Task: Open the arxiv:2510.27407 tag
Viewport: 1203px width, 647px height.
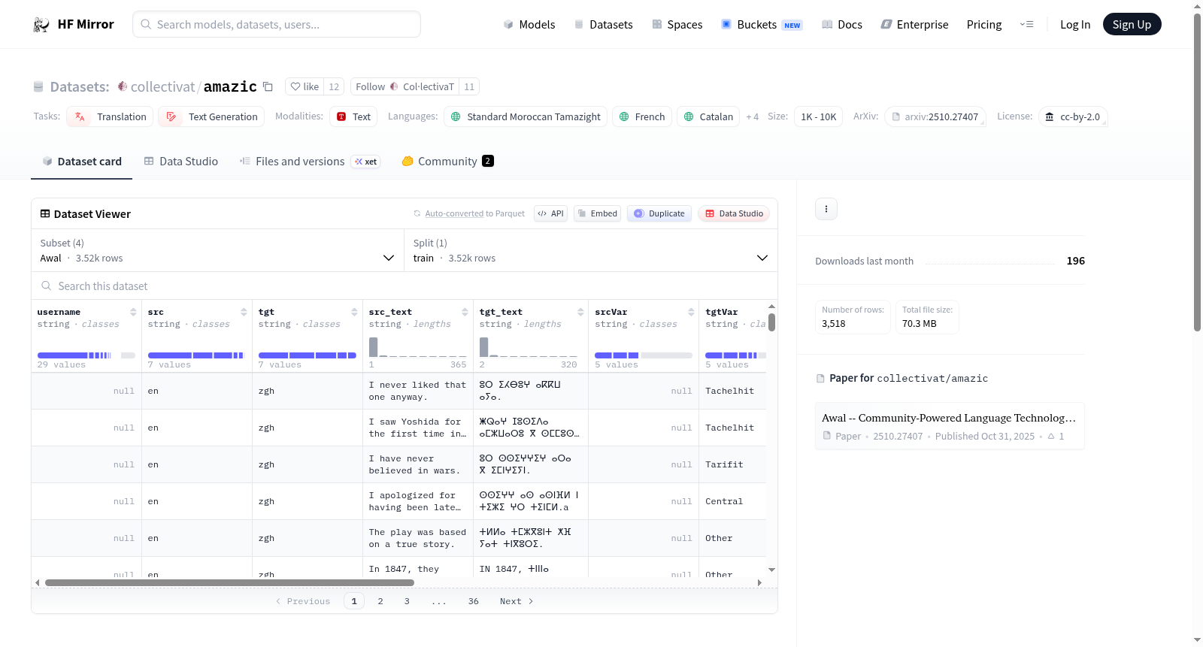Action: coord(935,116)
